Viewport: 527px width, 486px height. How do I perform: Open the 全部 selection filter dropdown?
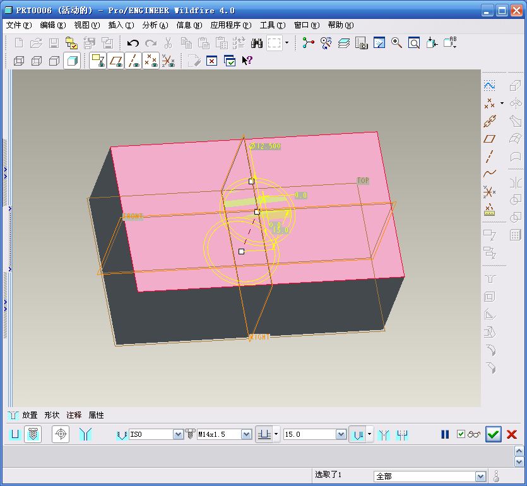pyautogui.click(x=480, y=477)
